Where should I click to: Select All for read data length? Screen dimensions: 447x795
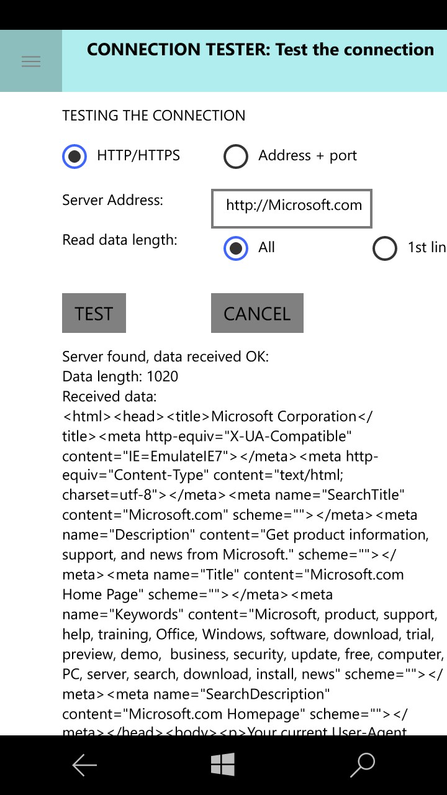click(x=236, y=248)
